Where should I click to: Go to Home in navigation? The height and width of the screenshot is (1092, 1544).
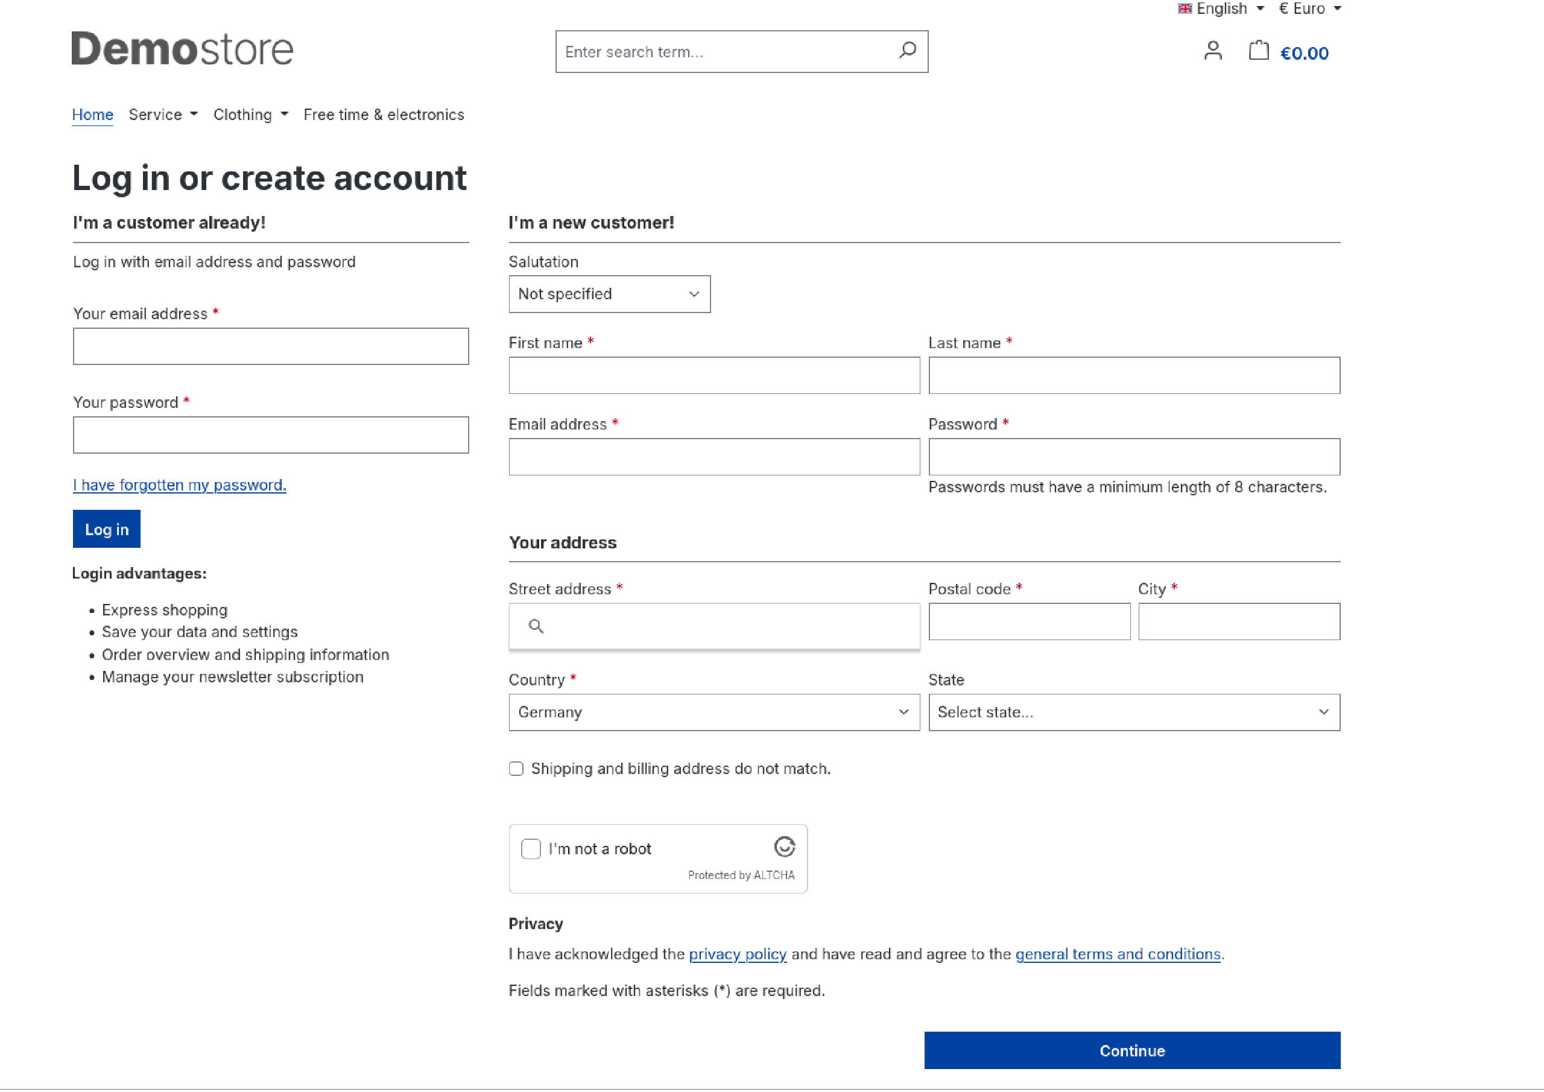(x=93, y=115)
